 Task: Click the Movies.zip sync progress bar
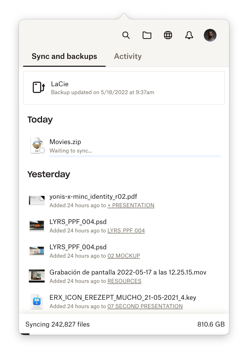coord(135,156)
